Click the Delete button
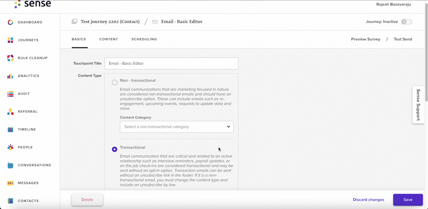Screen dimensions: 428x209 (x=87, y=200)
